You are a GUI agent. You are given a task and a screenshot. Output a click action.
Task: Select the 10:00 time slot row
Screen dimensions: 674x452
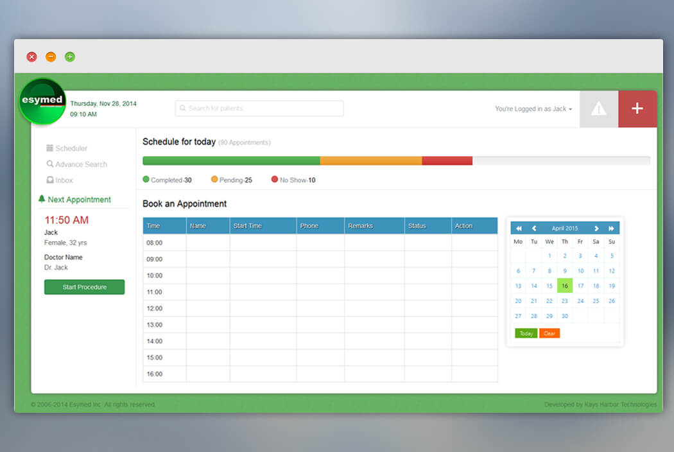tap(320, 275)
